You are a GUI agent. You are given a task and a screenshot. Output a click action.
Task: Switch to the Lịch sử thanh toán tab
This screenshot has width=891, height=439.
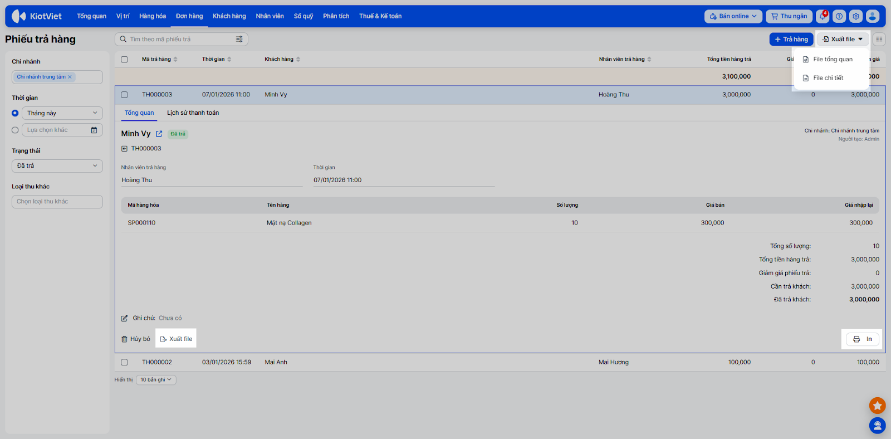(x=193, y=113)
